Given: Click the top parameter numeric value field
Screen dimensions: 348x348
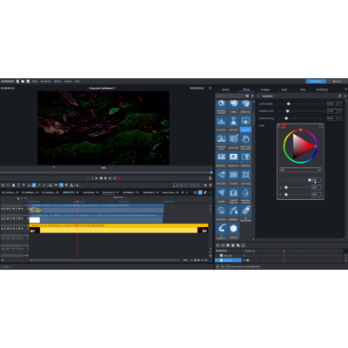Looking at the screenshot, I should point(331,104).
